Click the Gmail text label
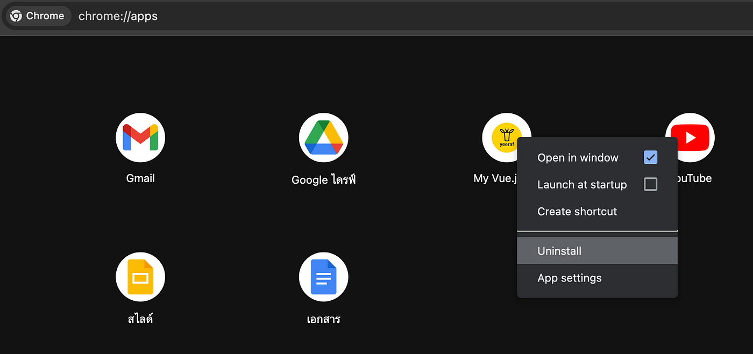The height and width of the screenshot is (354, 753). [x=140, y=178]
